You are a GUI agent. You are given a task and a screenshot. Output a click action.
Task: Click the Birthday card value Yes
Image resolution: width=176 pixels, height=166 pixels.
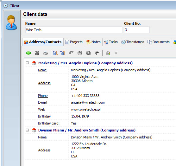pos(74,123)
